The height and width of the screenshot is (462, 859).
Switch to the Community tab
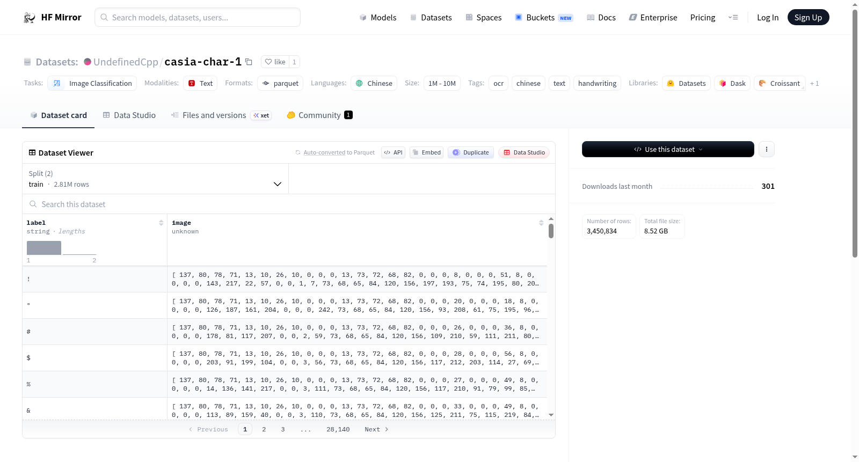pyautogui.click(x=320, y=115)
